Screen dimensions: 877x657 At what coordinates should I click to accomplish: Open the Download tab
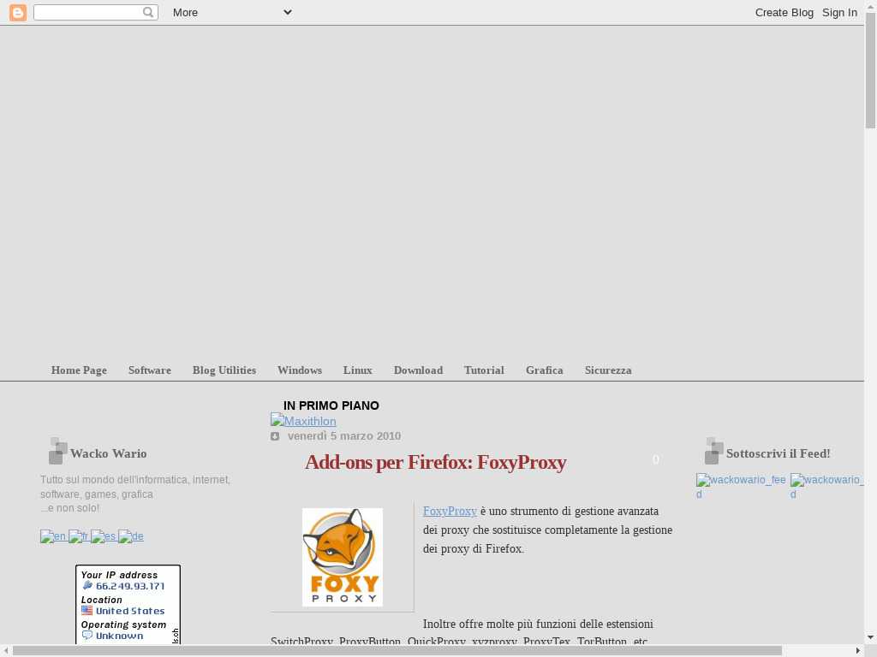coord(418,370)
